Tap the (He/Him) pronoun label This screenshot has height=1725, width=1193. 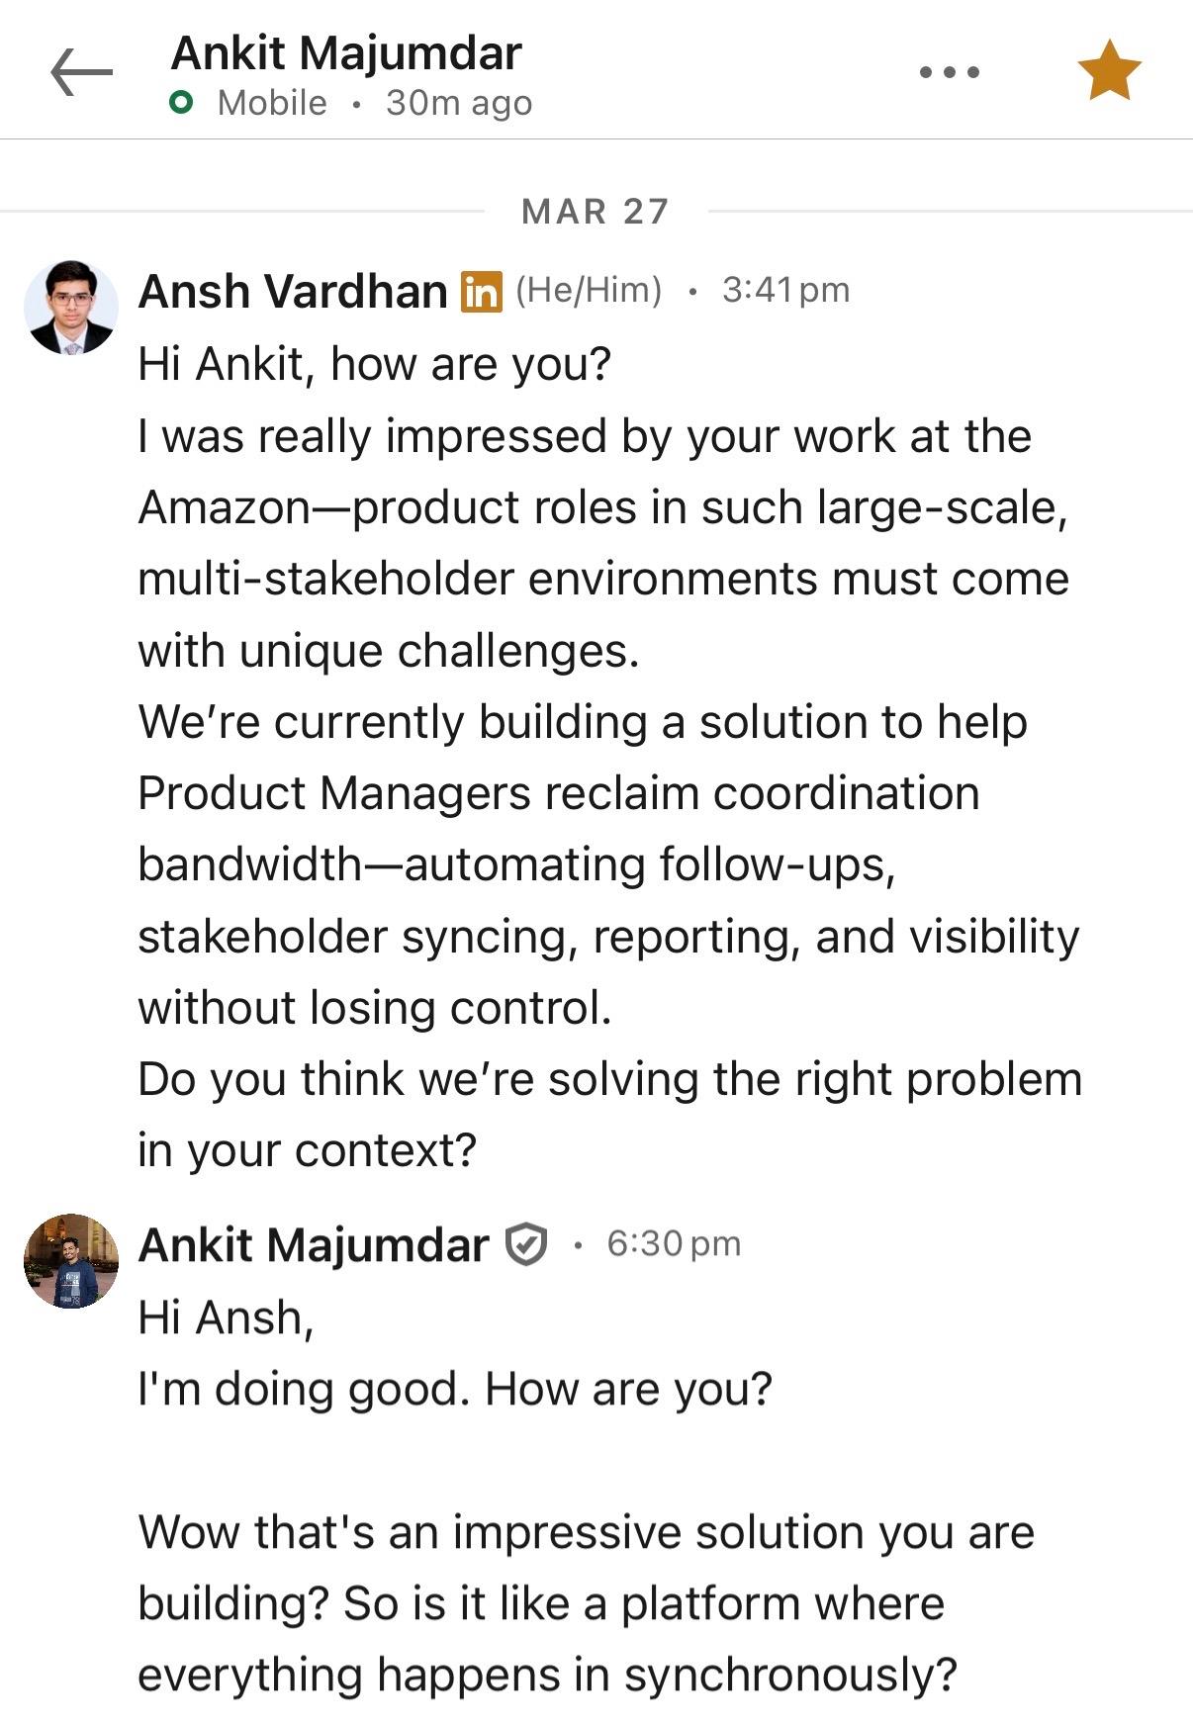(589, 290)
